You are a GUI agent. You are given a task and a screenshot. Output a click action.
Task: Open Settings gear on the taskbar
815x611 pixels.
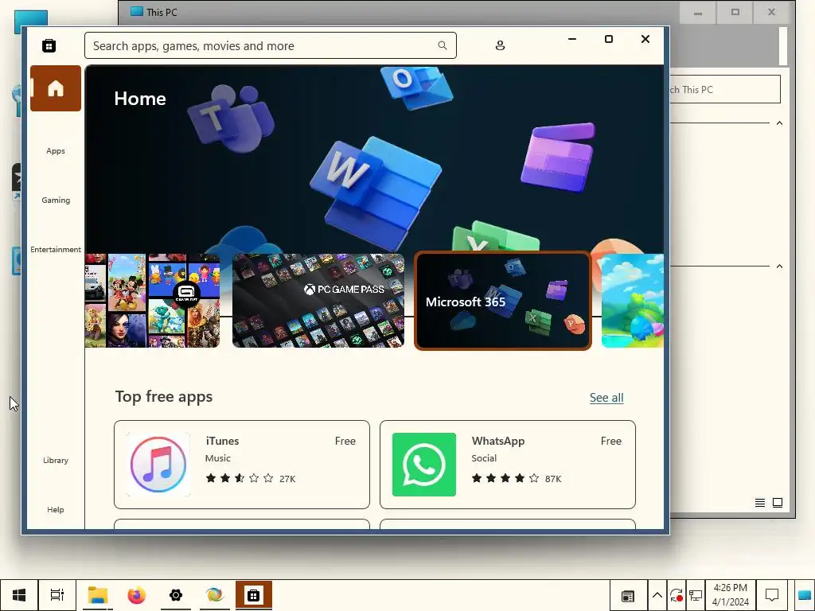[x=176, y=595]
